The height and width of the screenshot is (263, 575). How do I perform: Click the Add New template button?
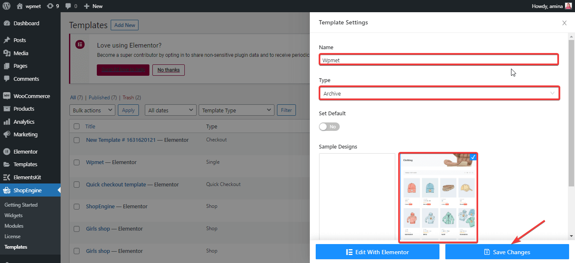[x=125, y=25]
